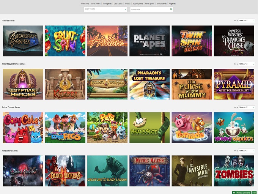Launch the Planet of the Apes game
Image resolution: width=258 pixels, height=194 pixels.
[149, 41]
